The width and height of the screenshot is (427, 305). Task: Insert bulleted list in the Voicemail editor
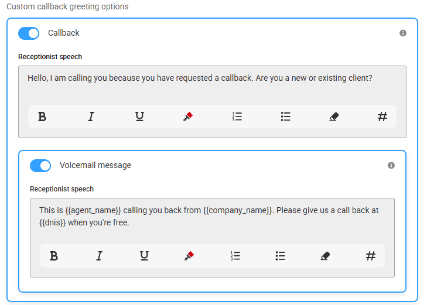tap(280, 256)
